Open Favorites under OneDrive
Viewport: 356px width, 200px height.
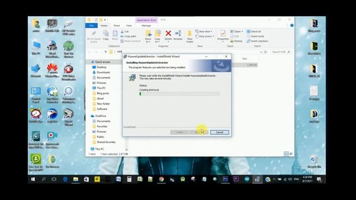102,126
